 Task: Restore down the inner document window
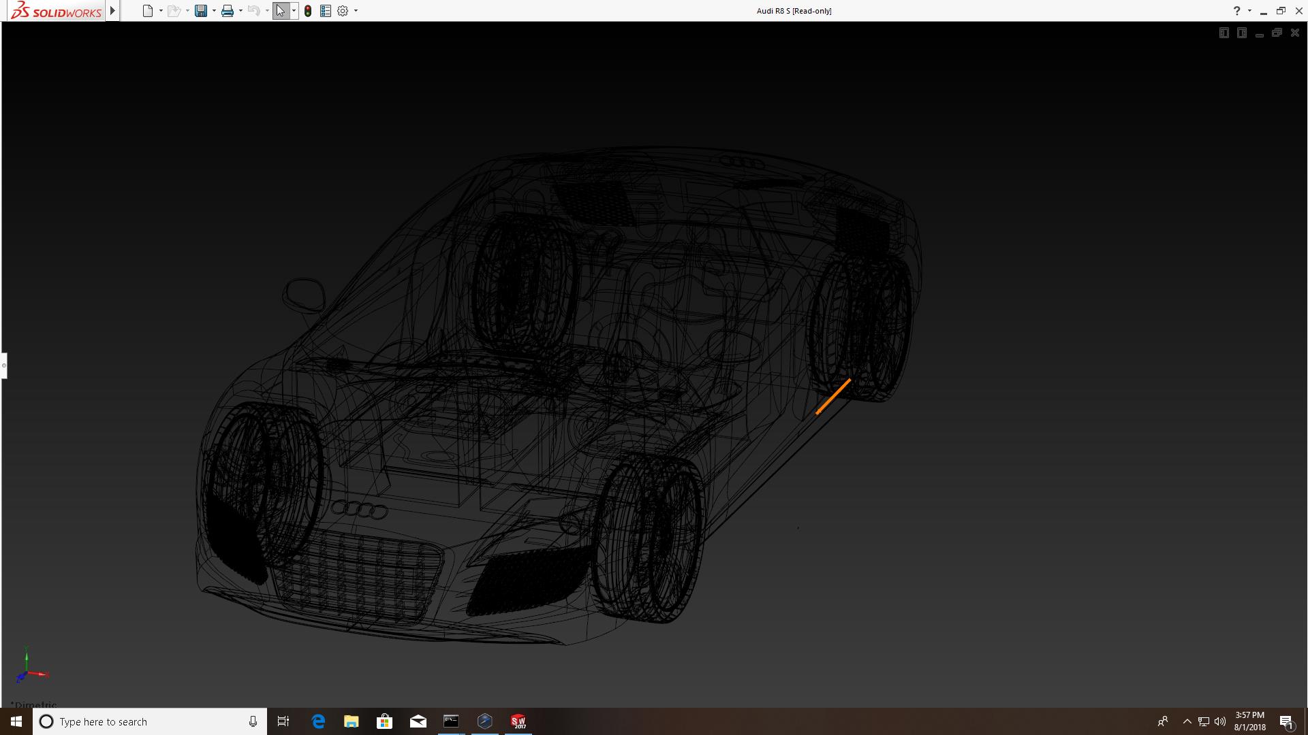click(x=1277, y=33)
